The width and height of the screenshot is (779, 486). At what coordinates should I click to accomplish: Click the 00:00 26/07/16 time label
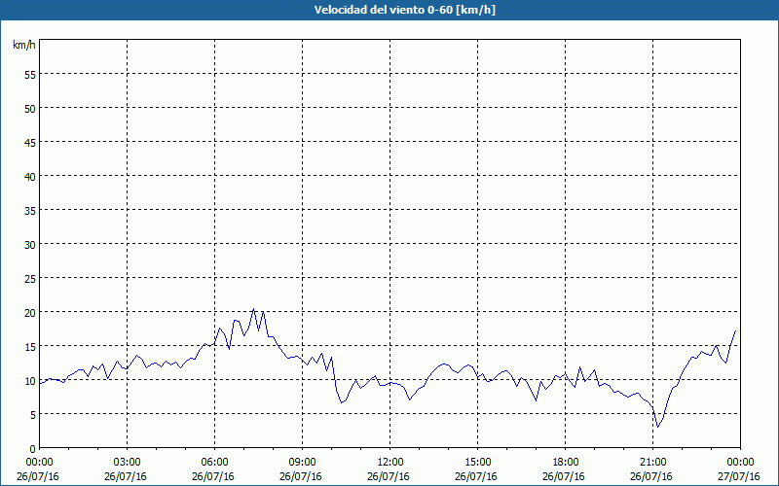pos(38,469)
